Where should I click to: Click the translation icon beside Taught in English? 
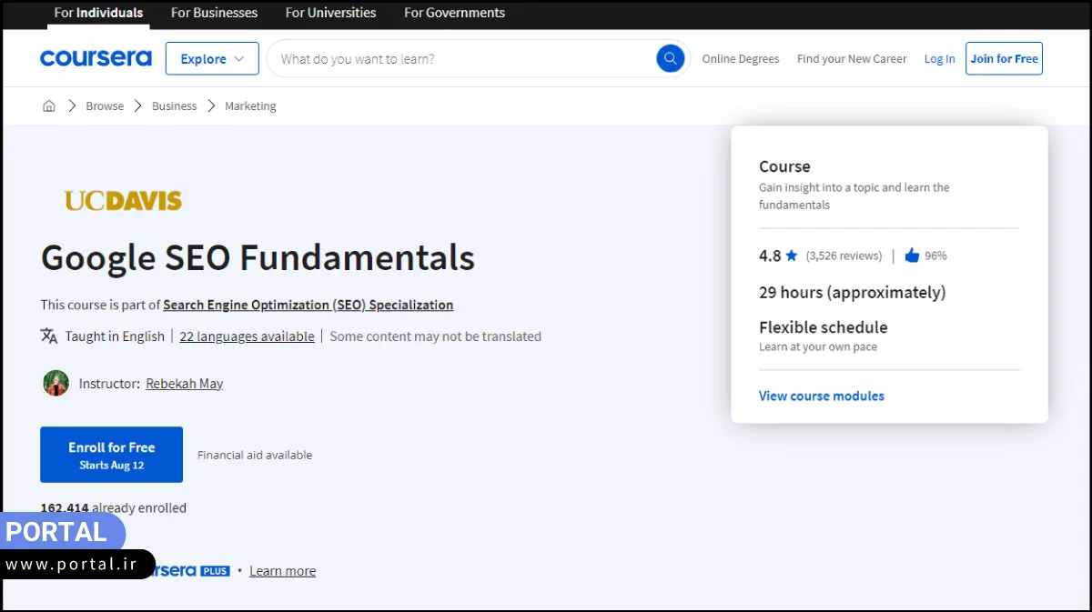[48, 336]
